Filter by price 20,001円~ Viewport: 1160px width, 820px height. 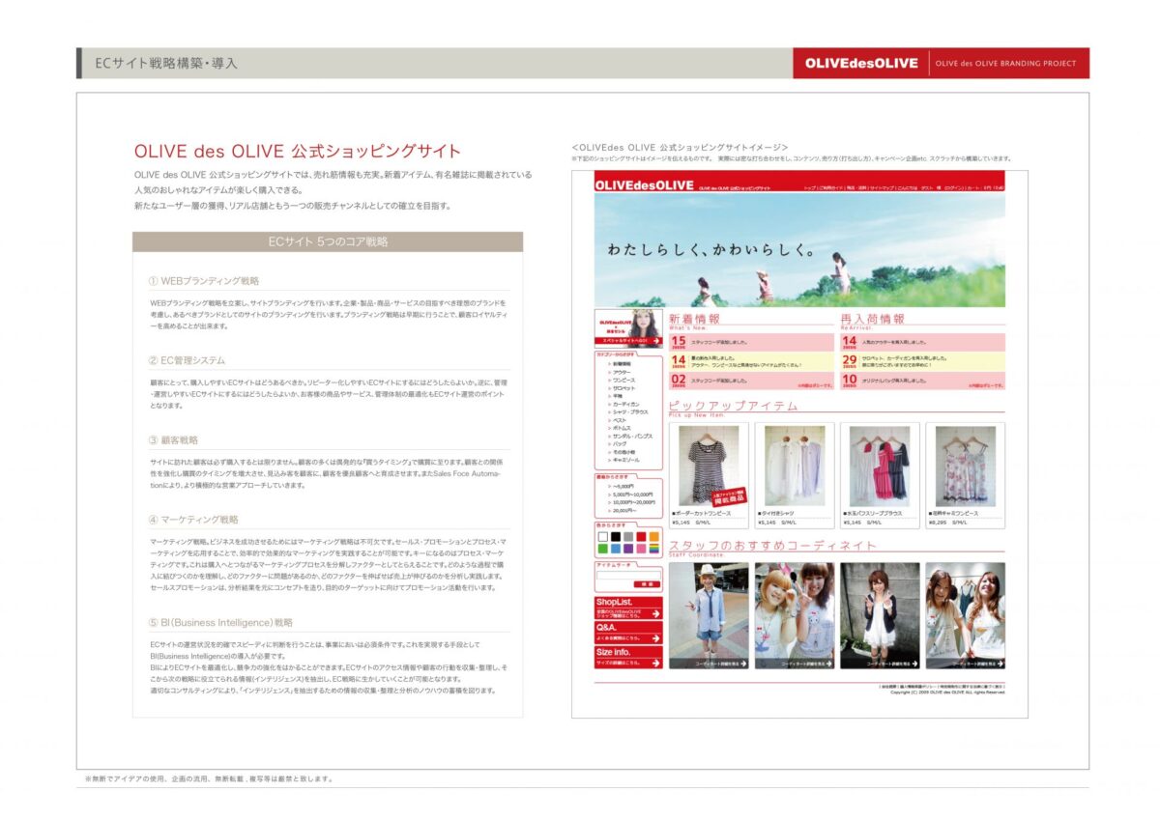624,510
